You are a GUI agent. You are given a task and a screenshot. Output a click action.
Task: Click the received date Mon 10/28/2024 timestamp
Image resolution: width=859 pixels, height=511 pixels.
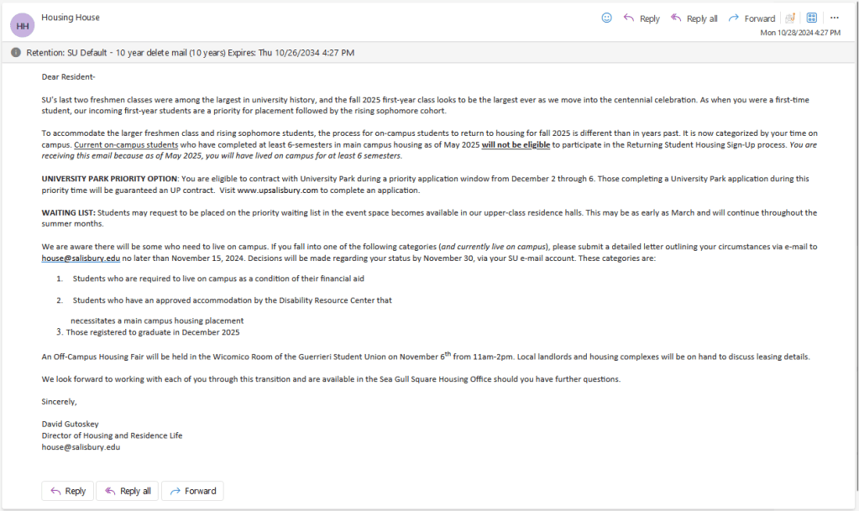tap(799, 33)
